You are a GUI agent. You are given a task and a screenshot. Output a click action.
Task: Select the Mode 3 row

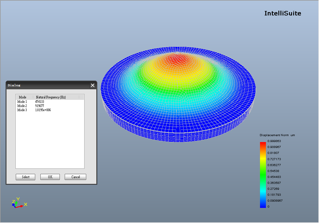50,110
